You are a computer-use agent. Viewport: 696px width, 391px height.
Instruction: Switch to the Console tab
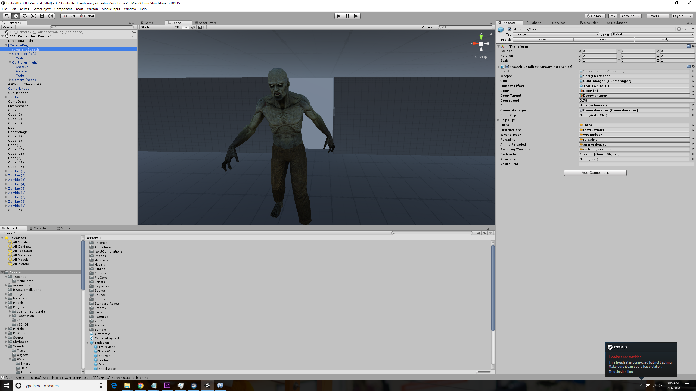click(38, 228)
